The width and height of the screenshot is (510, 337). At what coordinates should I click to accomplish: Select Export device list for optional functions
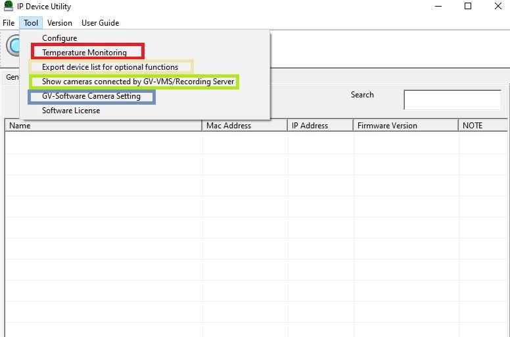pos(145,67)
